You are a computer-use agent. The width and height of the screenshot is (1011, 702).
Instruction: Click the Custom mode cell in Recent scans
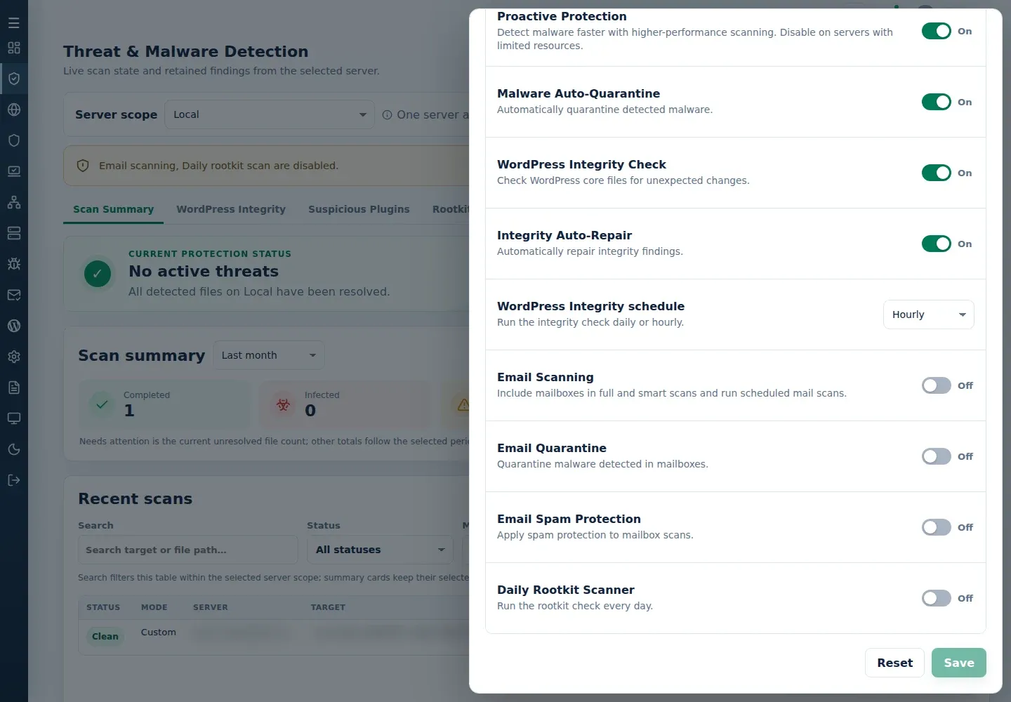159,632
